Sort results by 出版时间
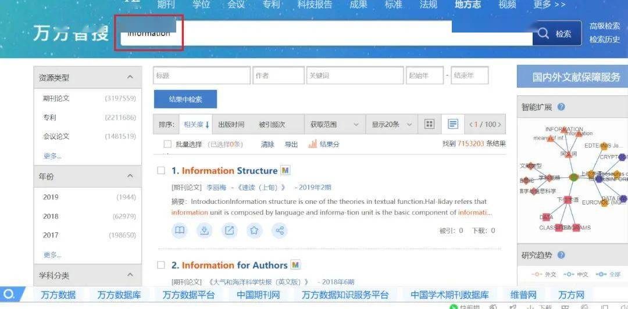This screenshot has height=309, width=628. pyautogui.click(x=231, y=124)
